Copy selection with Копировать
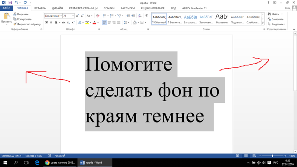Viewport: 297px width, 167px height. pos(22,19)
